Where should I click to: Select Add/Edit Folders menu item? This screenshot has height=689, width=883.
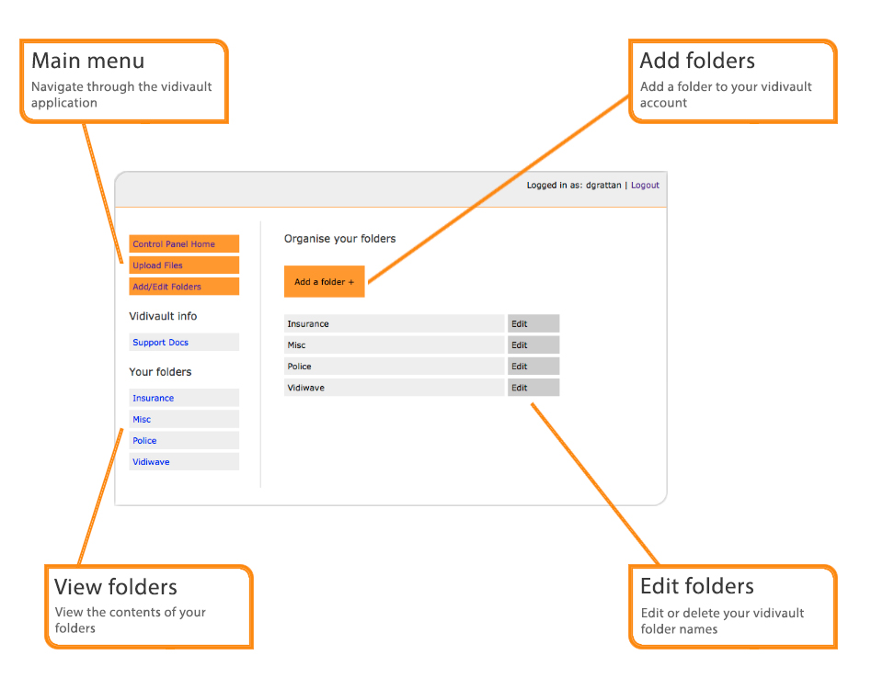(166, 287)
